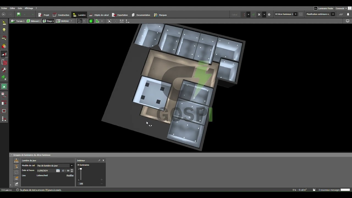Image resolution: width=352 pixels, height=198 pixels.
Task: Click the work plane icon beside notifications
Action: coord(341,14)
